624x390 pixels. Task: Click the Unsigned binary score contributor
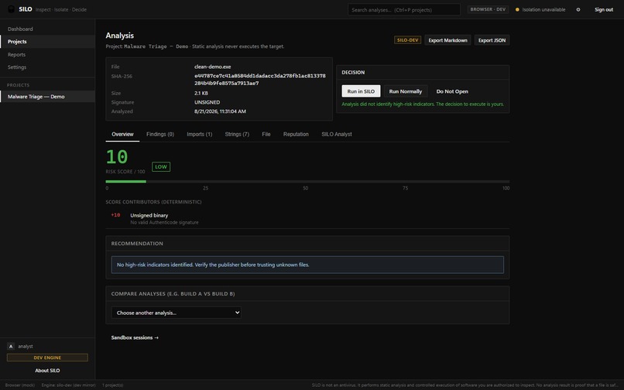click(x=149, y=215)
